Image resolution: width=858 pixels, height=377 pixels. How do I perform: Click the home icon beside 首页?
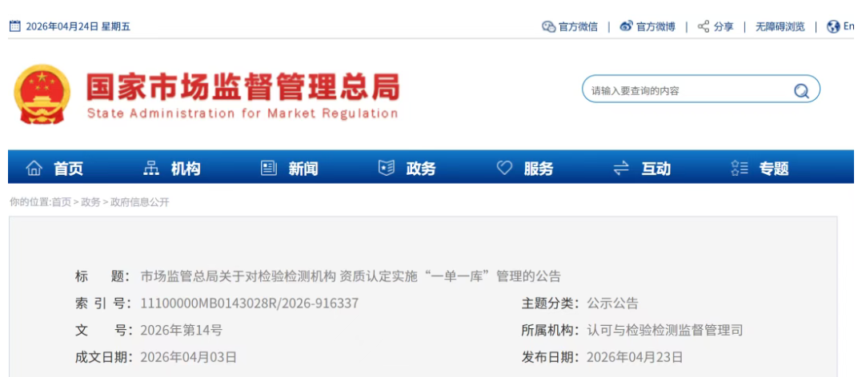pyautogui.click(x=34, y=169)
